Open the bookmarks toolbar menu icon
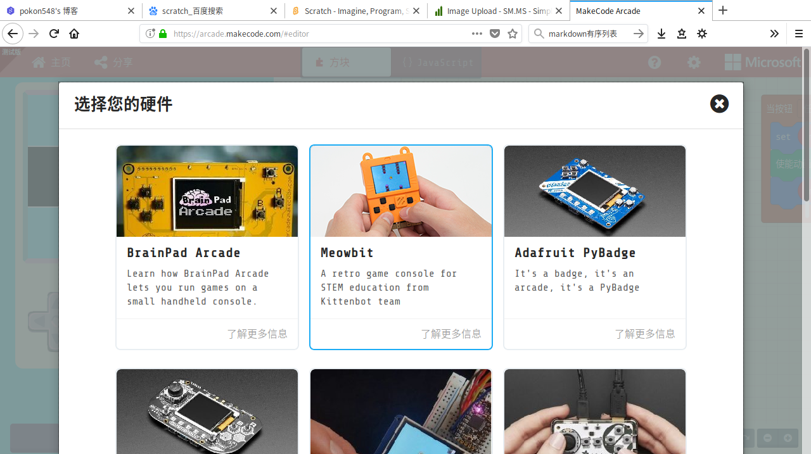Screen dimensions: 811x454 (x=682, y=34)
